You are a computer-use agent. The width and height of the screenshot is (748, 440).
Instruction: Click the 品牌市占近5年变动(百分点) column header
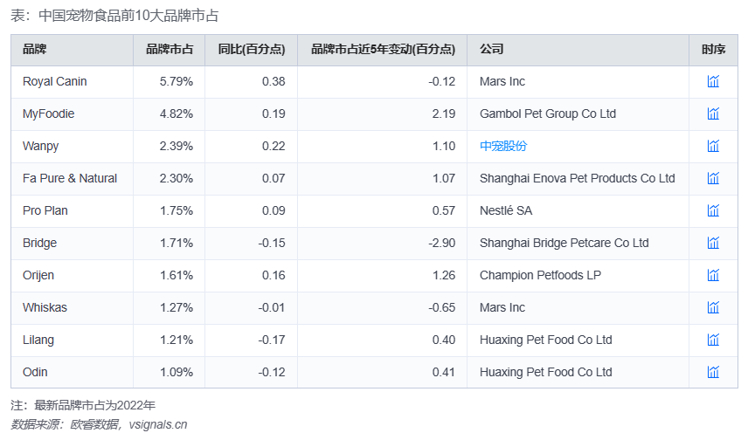click(383, 50)
